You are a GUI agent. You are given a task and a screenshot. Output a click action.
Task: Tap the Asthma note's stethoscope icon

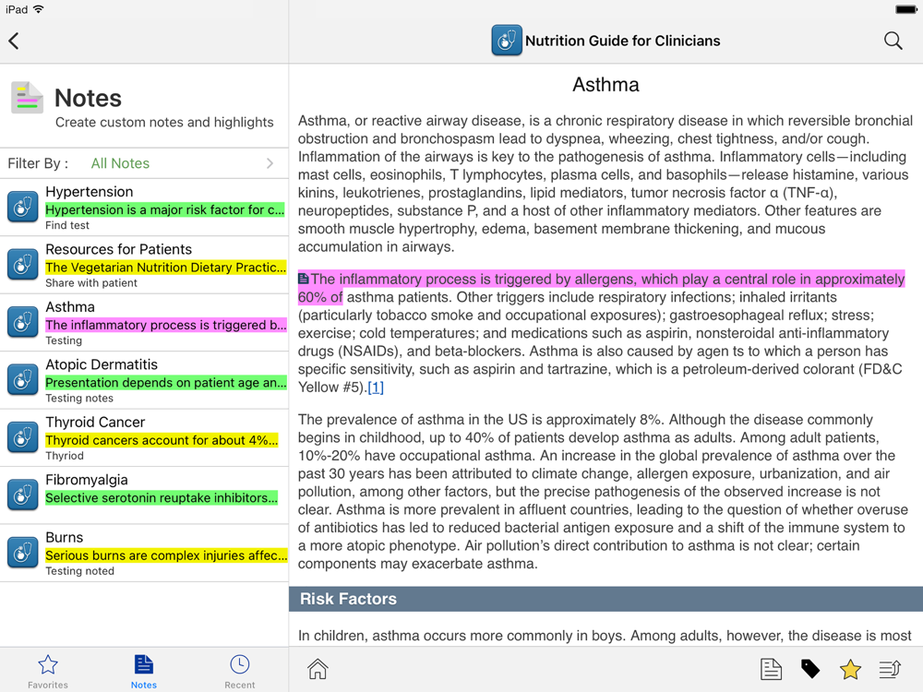click(22, 322)
